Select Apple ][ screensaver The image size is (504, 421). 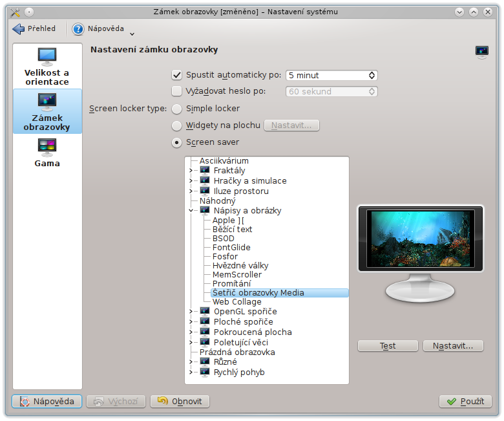(228, 221)
